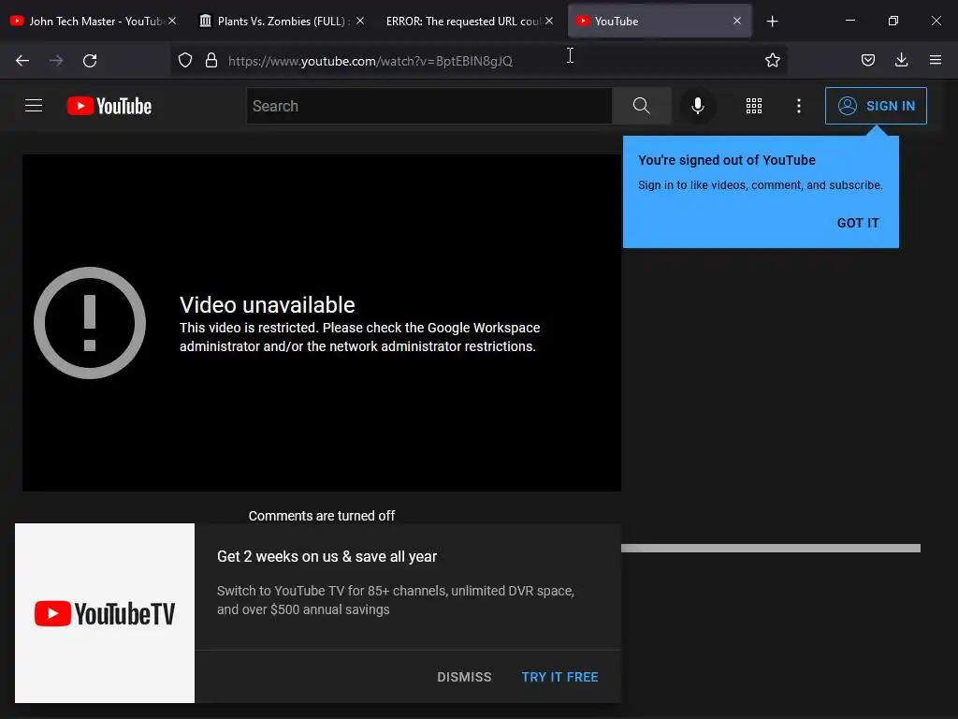Image resolution: width=958 pixels, height=719 pixels.
Task: Open a new browser tab
Action: [772, 22]
